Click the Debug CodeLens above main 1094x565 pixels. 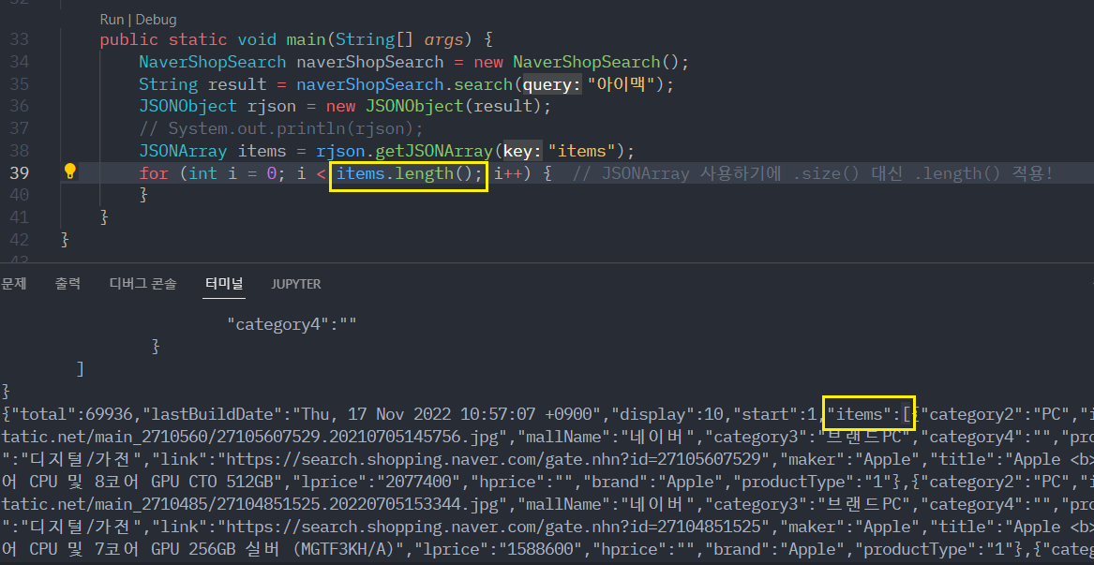[x=157, y=20]
